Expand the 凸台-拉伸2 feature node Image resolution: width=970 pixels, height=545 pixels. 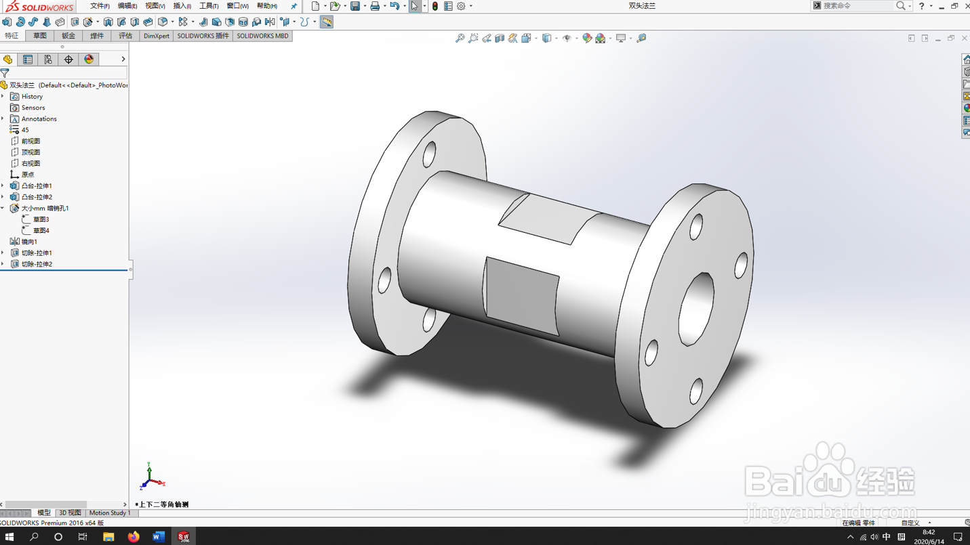point(3,197)
